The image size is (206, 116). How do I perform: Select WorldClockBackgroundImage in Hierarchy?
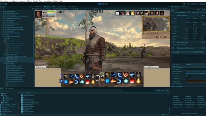17,56
